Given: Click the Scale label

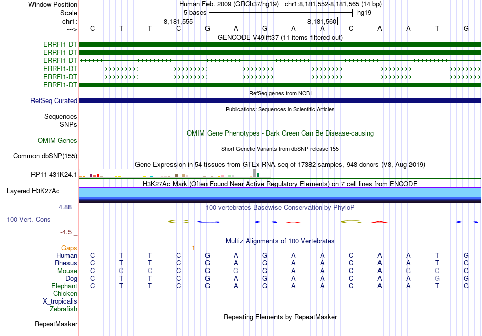Looking at the screenshot, I should click(x=68, y=13).
